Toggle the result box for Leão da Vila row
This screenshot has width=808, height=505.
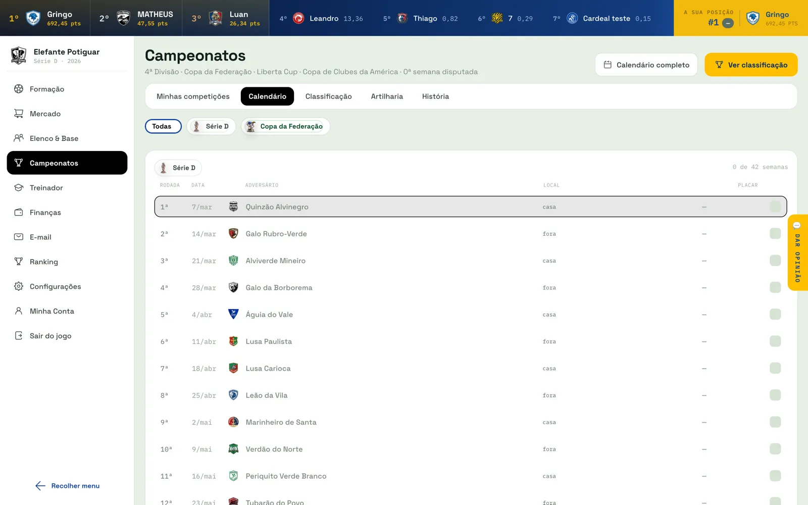pyautogui.click(x=775, y=395)
